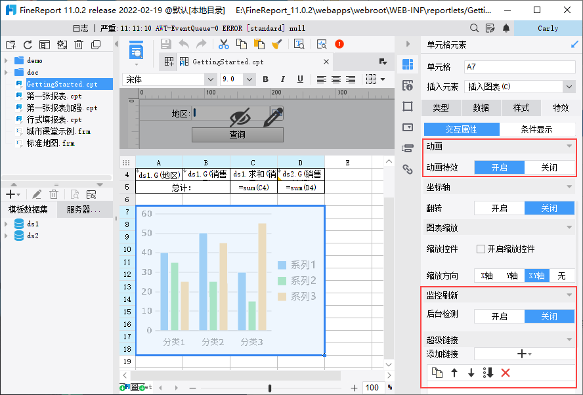Open 标准地图.frm in the file tree
The height and width of the screenshot is (395, 583).
pos(51,144)
